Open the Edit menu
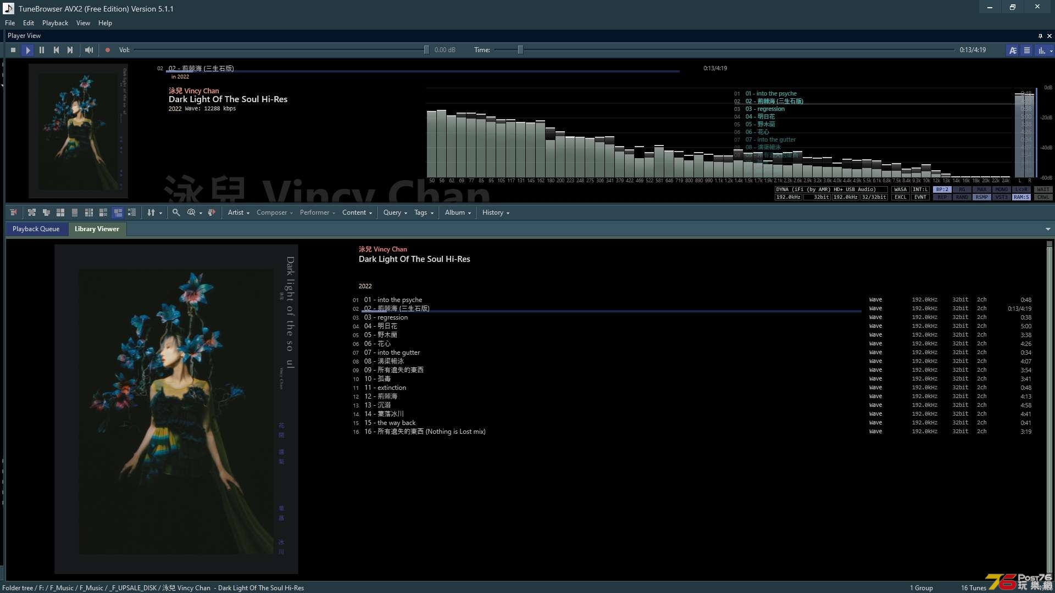This screenshot has height=593, width=1055. (29, 23)
